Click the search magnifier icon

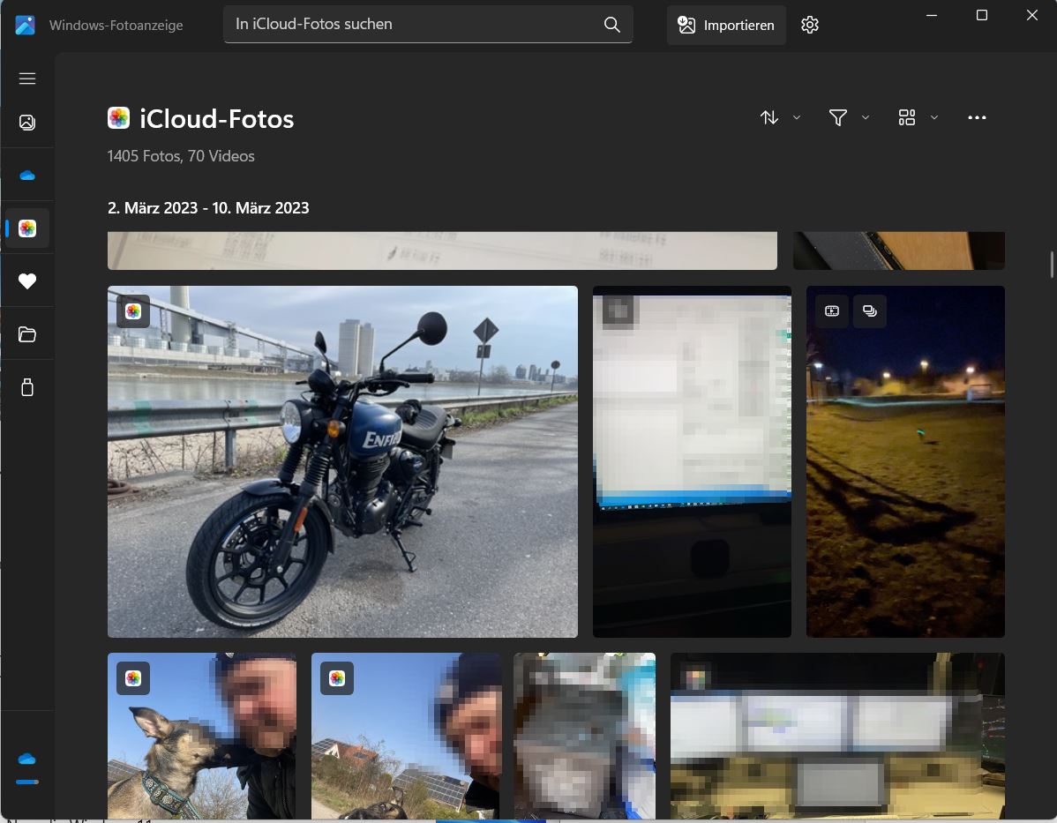pos(611,25)
